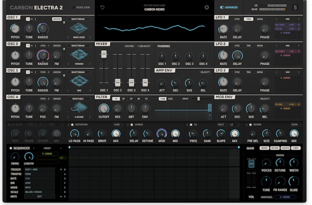Image resolution: width=312 pixels, height=205 pixels.
Task: Open the Delay Wide mode dropdown
Action: click(56, 125)
